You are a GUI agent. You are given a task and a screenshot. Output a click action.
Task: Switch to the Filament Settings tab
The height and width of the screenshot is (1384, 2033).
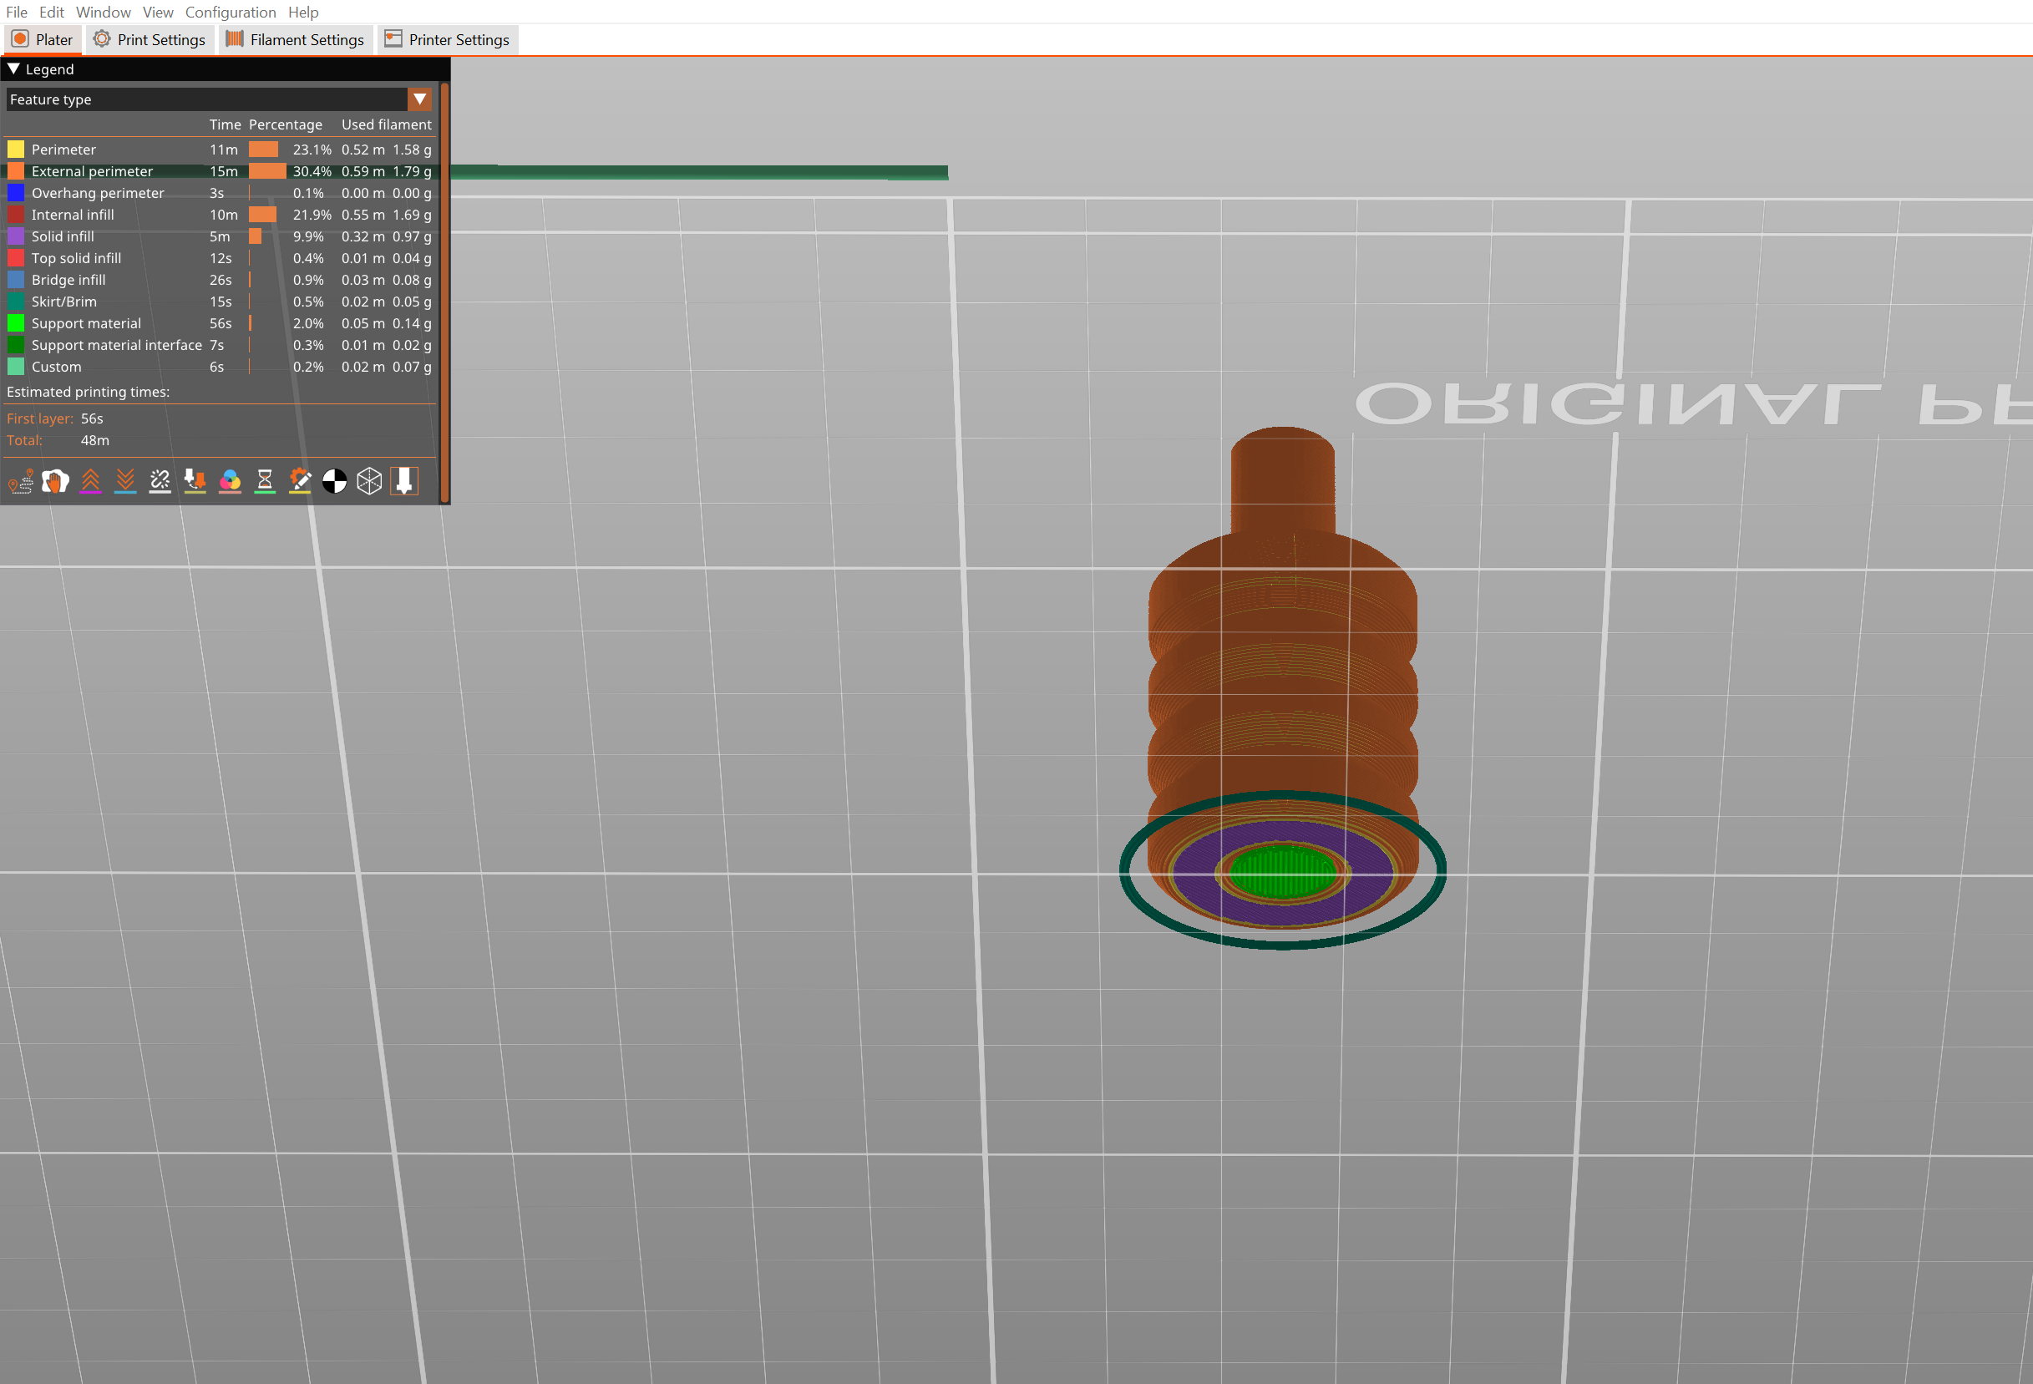pyautogui.click(x=296, y=39)
